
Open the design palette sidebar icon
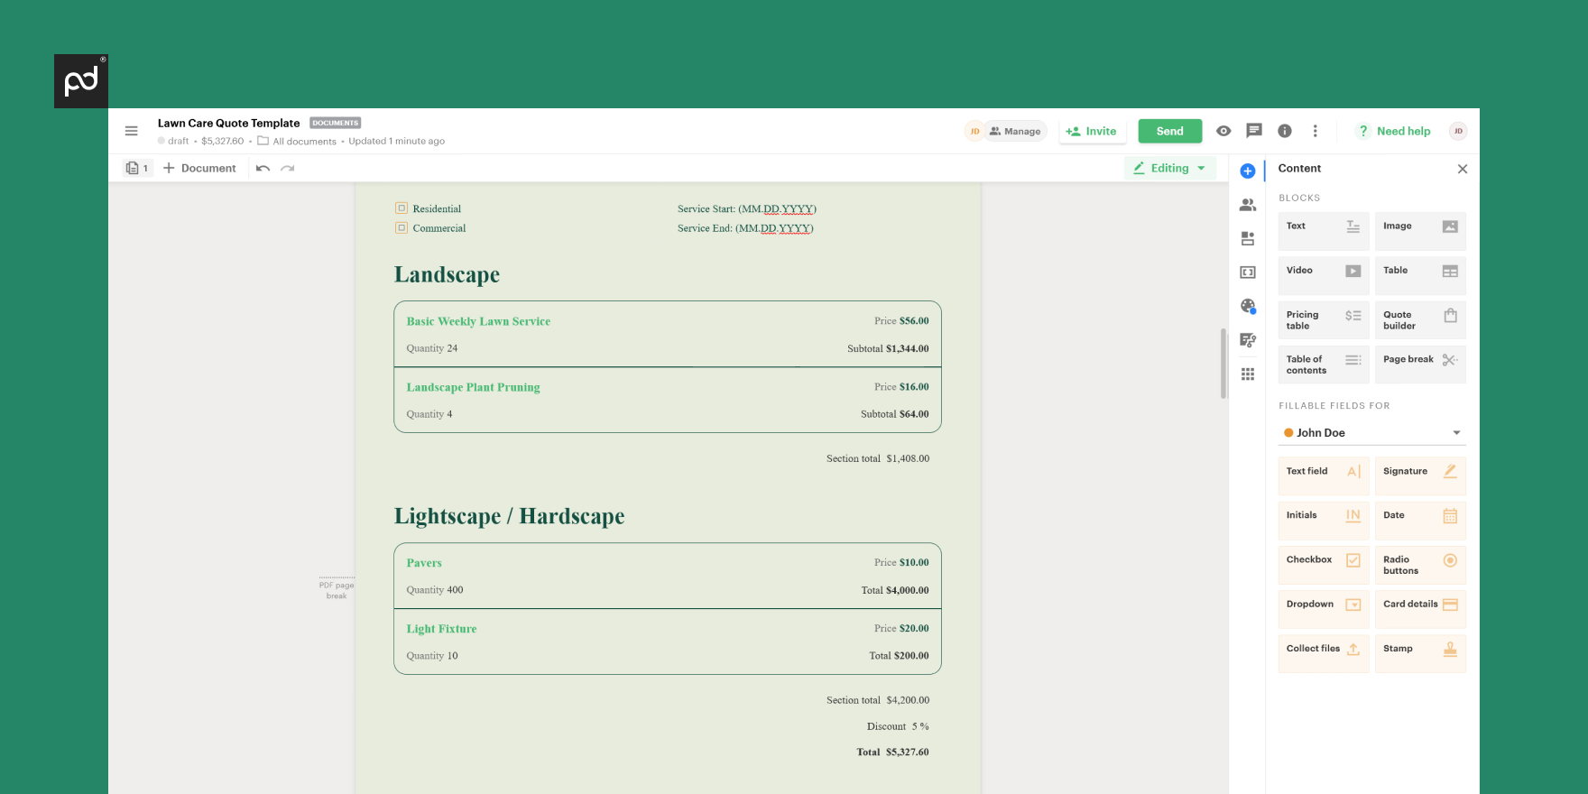click(1248, 307)
